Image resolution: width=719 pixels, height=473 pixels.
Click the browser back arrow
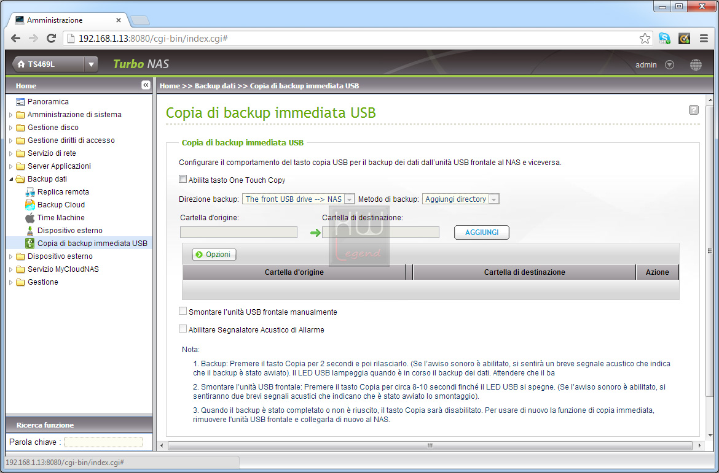(15, 39)
